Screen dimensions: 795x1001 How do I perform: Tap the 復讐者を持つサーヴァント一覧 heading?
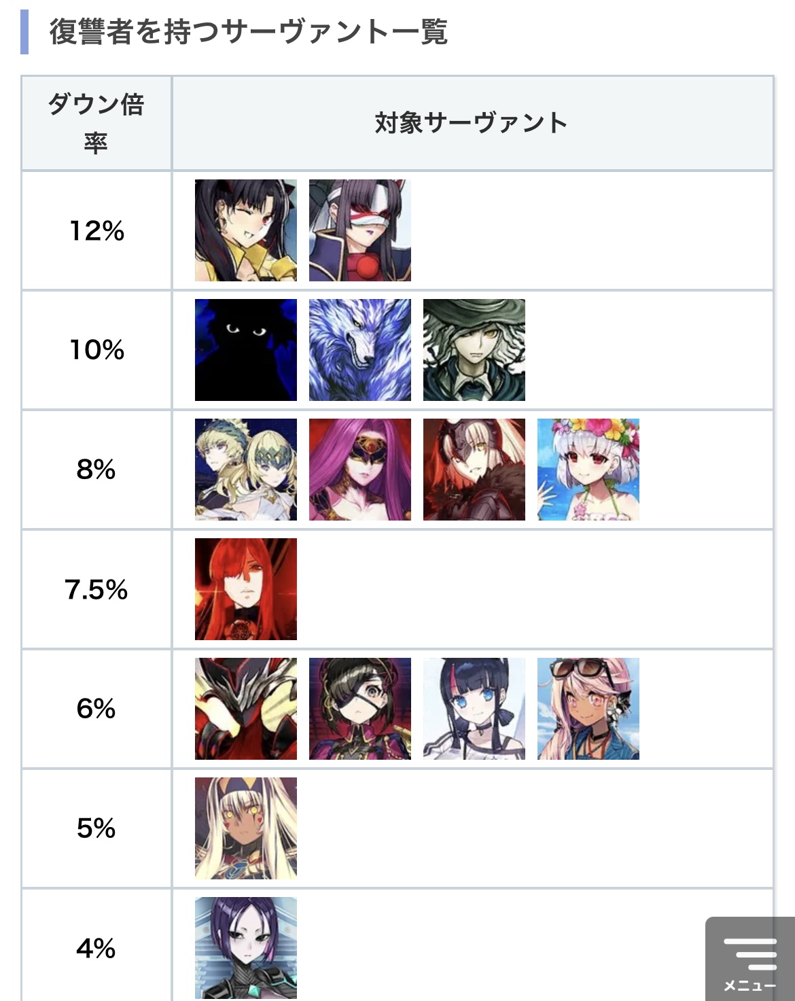pyautogui.click(x=249, y=32)
